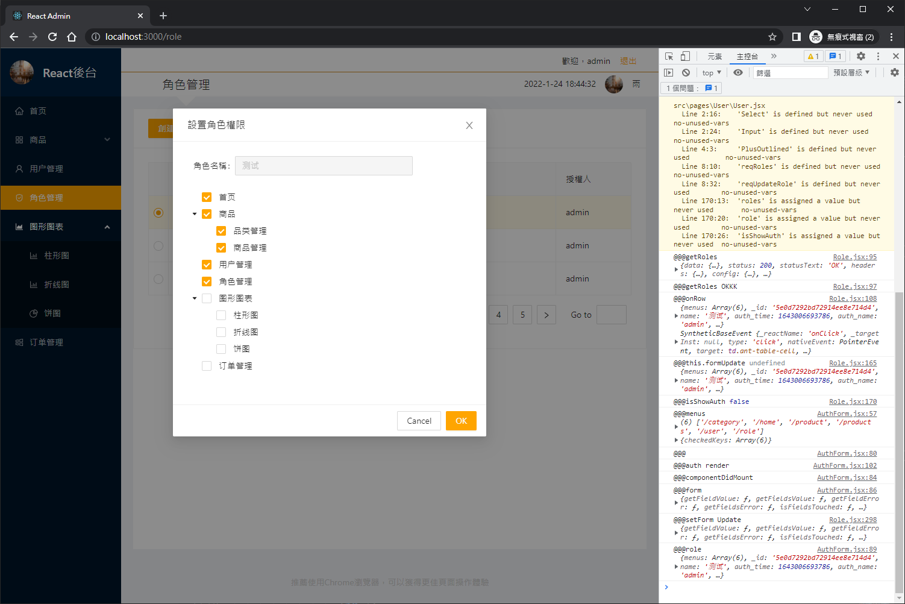Bookmark this page with star icon

point(772,37)
